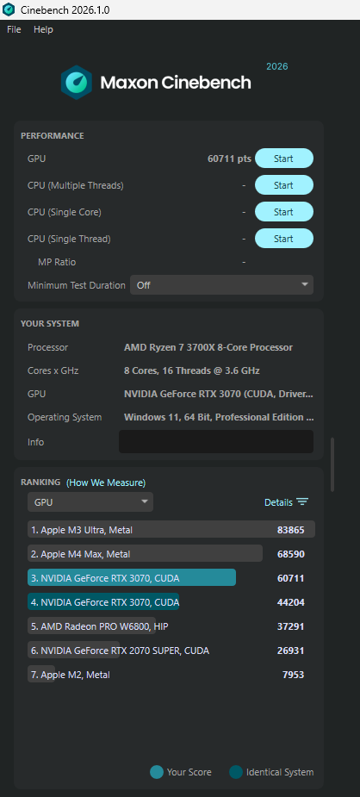The height and width of the screenshot is (797, 360).
Task: Click the Cinebench title bar app icon
Action: [x=9, y=9]
